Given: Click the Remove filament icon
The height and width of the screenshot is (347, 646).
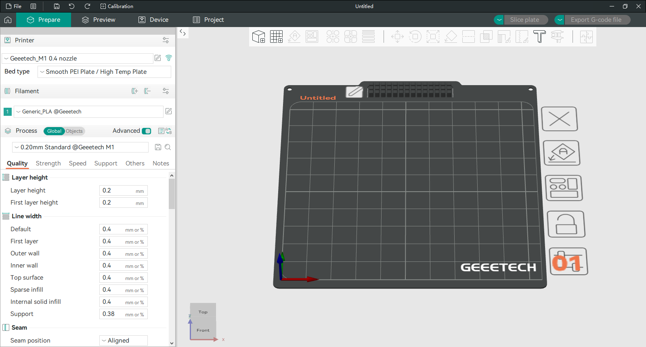Looking at the screenshot, I should pyautogui.click(x=147, y=91).
